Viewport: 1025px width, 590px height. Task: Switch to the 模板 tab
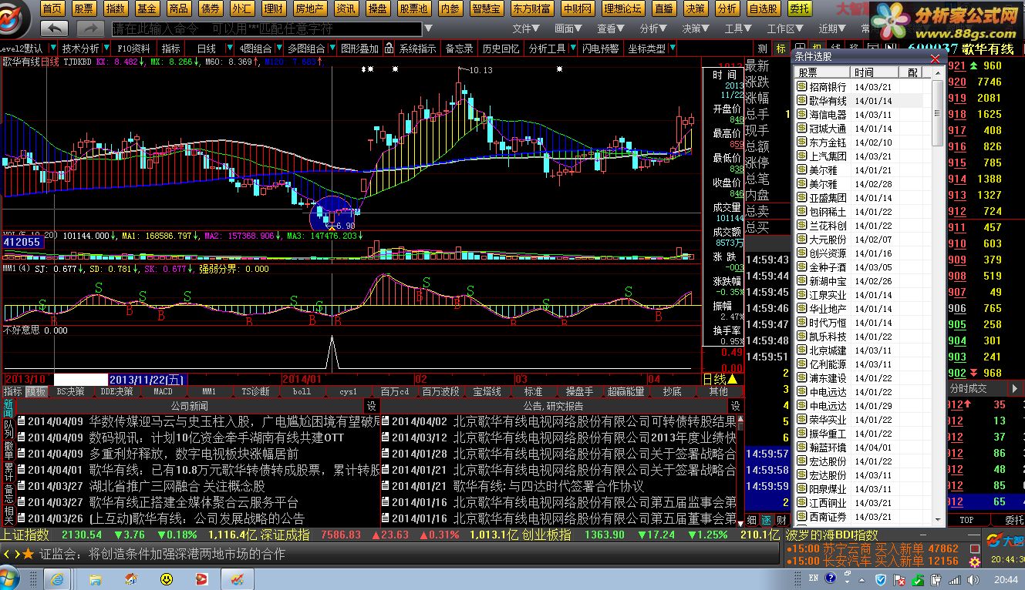[x=36, y=391]
